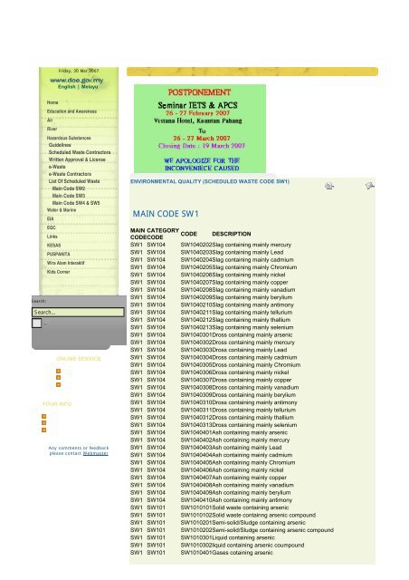
Task: Select row 'Slag containing mainly mercury'
Action: pyautogui.click(x=211, y=245)
